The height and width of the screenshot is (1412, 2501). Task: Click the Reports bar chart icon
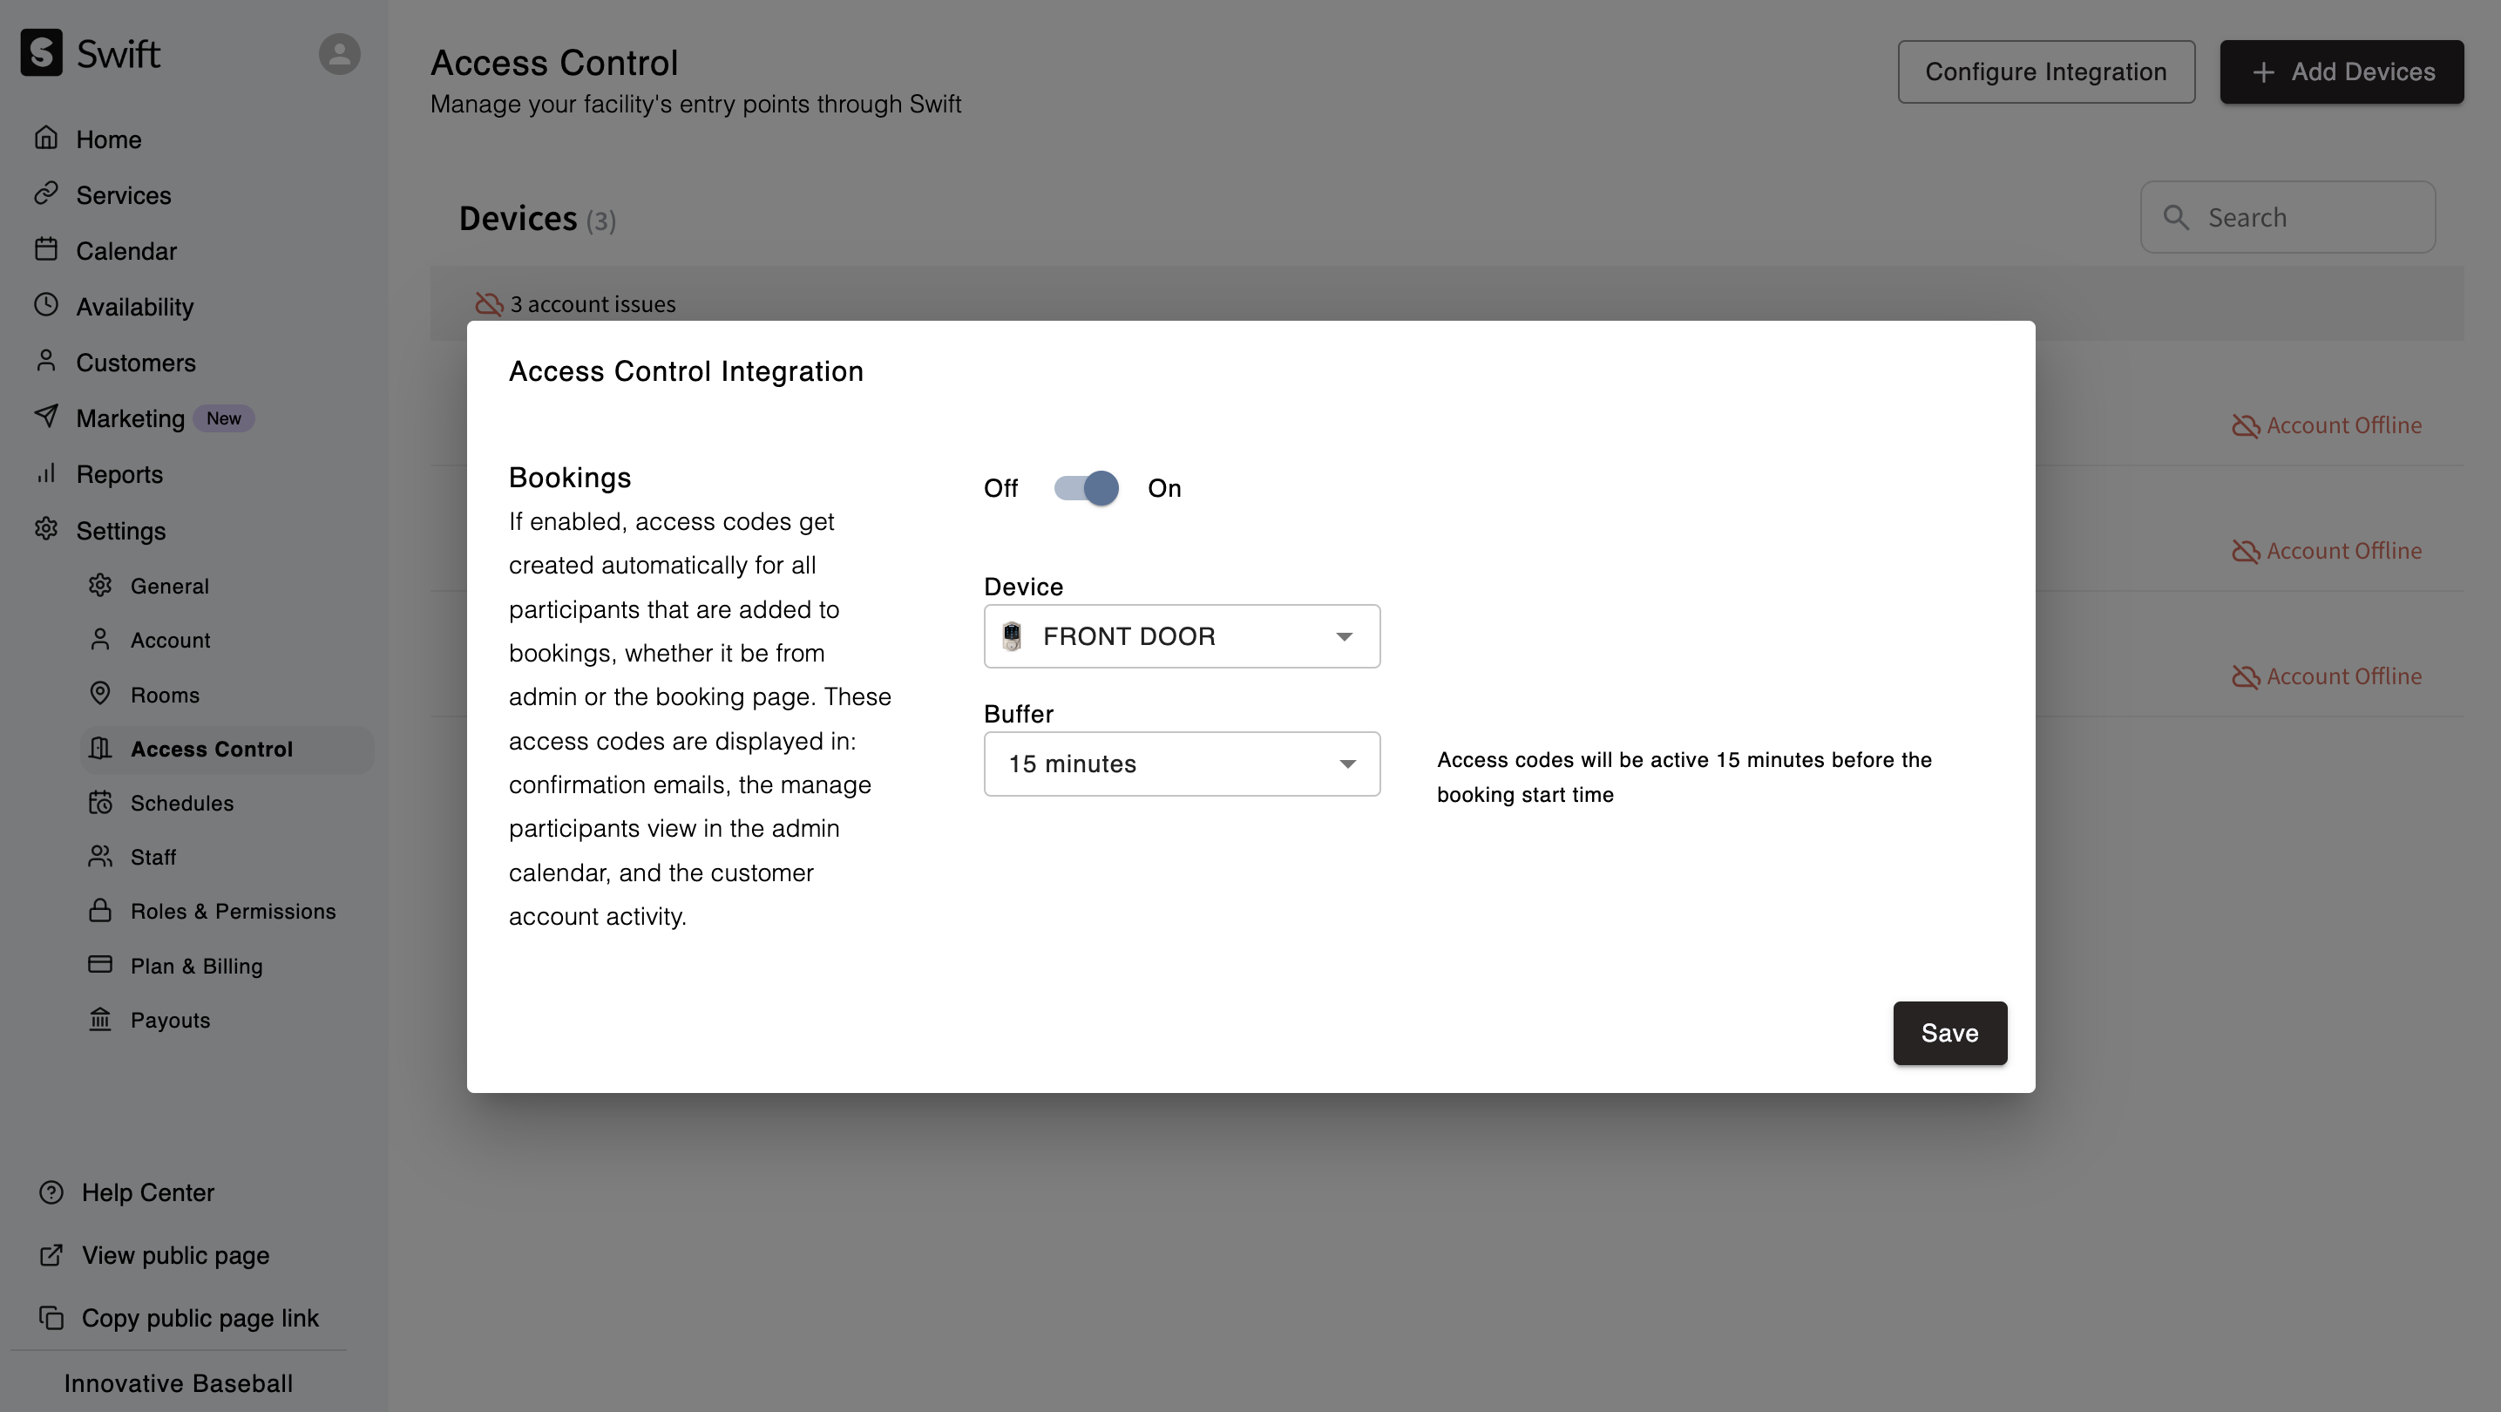coord(45,474)
